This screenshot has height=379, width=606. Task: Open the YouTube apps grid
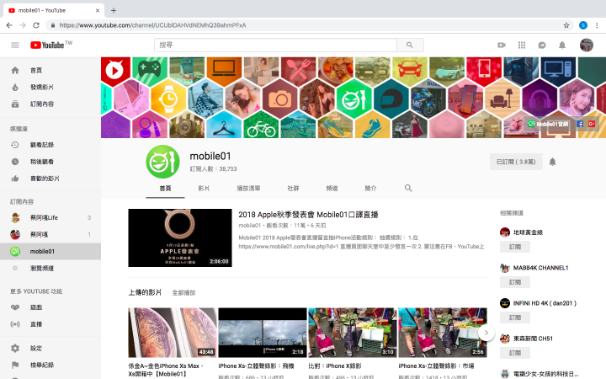tap(522, 45)
